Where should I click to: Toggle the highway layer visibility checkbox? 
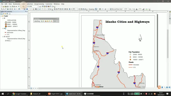coord(4,28)
